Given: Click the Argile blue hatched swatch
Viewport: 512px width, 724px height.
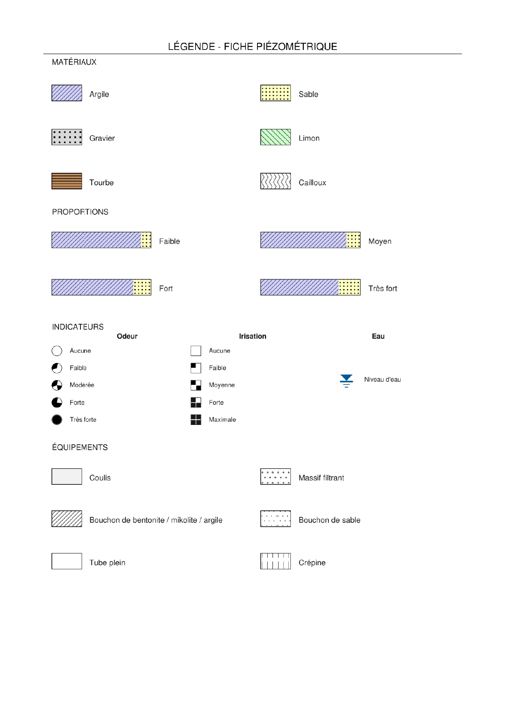Looking at the screenshot, I should pos(67,93).
